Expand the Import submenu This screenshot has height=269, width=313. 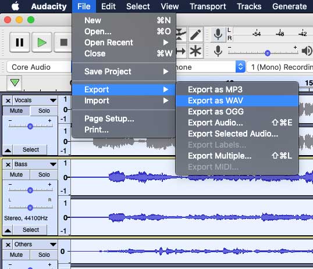coord(124,101)
